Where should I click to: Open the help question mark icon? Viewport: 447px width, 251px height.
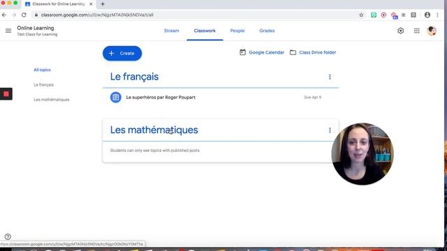pyautogui.click(x=8, y=236)
